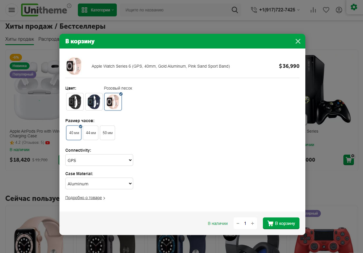Select the 44 мм watch size
The image size is (363, 253).
pyautogui.click(x=91, y=133)
